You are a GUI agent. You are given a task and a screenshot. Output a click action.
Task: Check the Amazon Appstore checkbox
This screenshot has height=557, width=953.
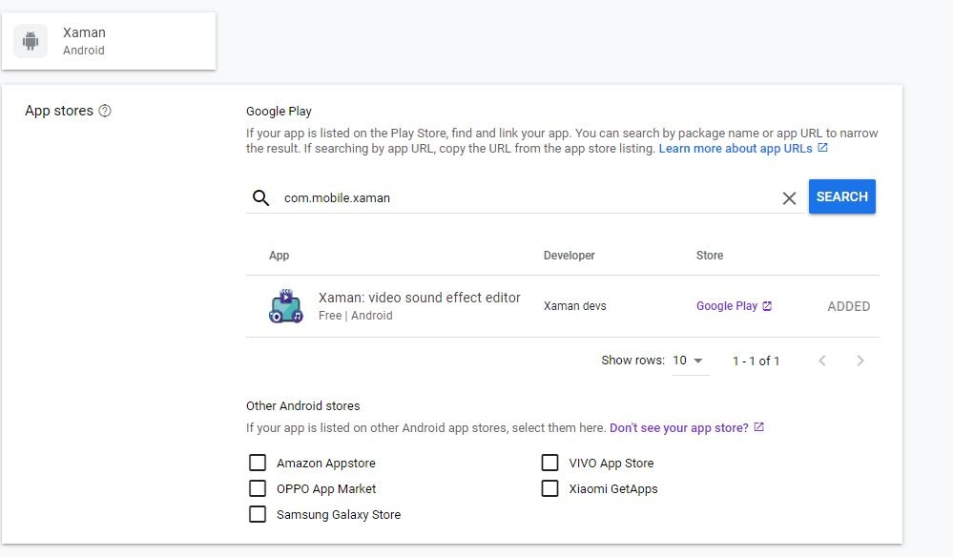click(x=258, y=463)
